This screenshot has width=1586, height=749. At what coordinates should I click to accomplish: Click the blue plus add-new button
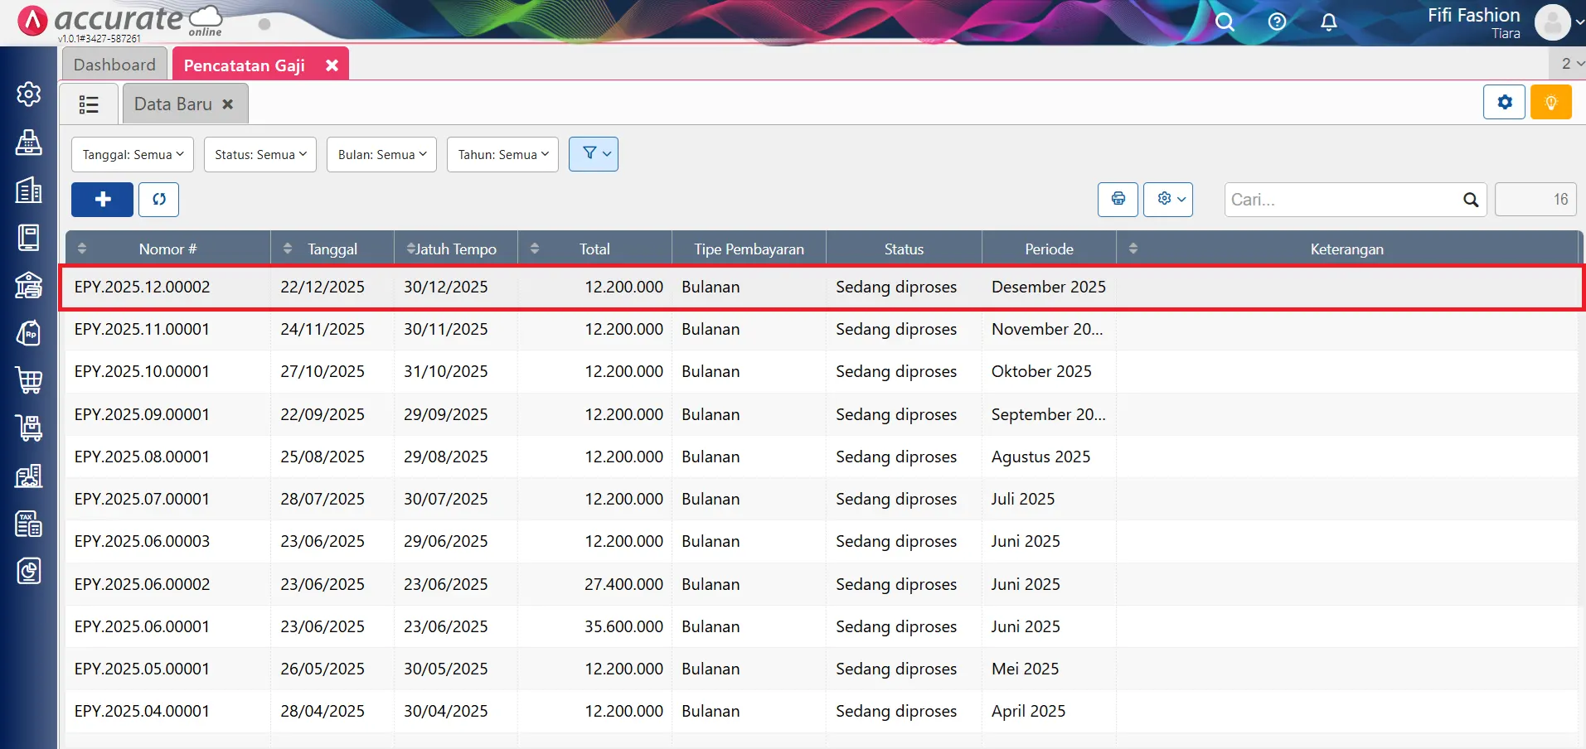(102, 200)
